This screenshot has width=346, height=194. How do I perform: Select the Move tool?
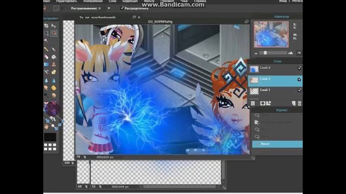point(54,26)
